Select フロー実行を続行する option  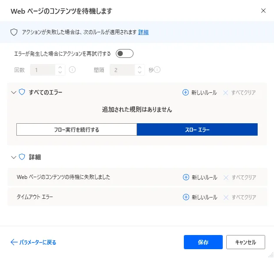[x=76, y=129]
